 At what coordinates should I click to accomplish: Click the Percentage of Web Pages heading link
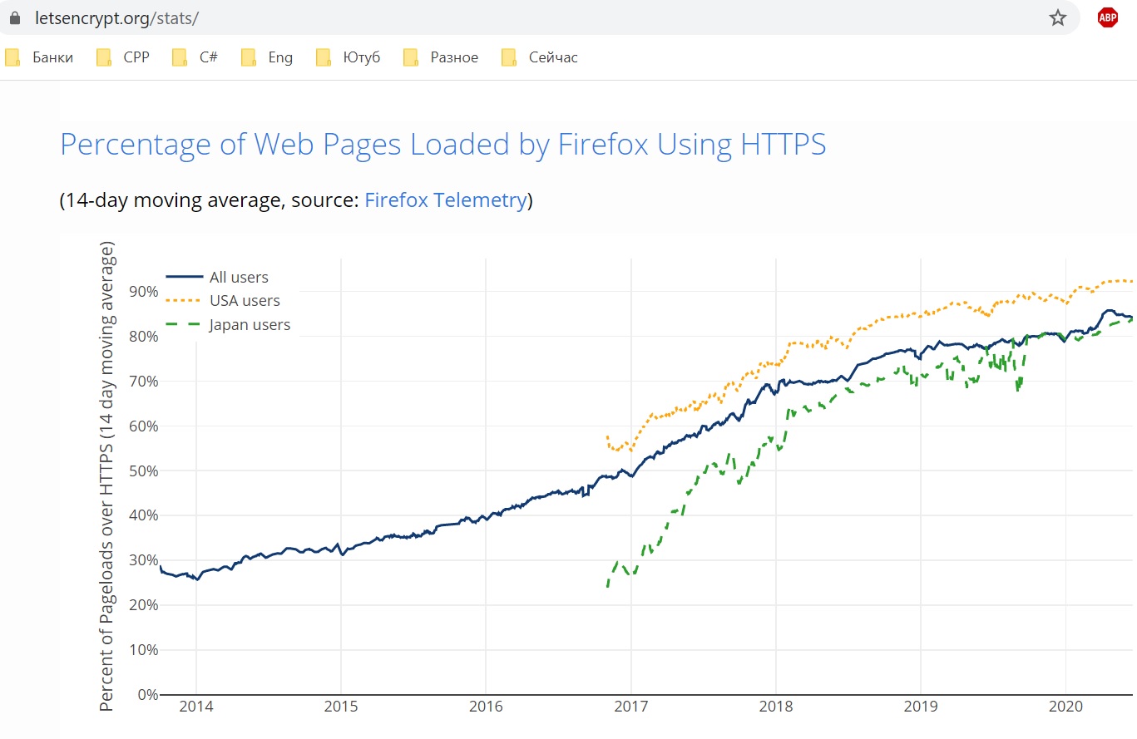click(442, 145)
